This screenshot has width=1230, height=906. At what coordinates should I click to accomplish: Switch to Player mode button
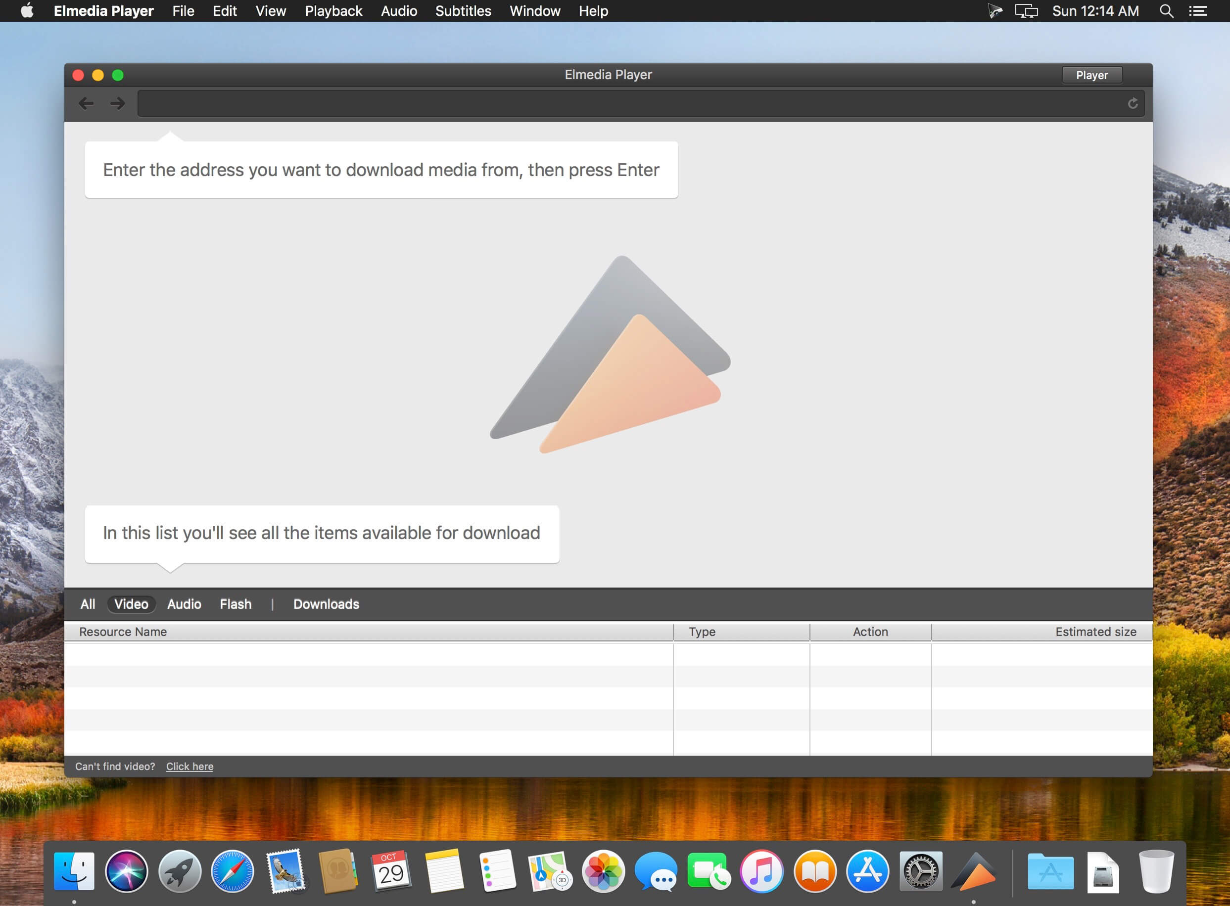click(1091, 75)
